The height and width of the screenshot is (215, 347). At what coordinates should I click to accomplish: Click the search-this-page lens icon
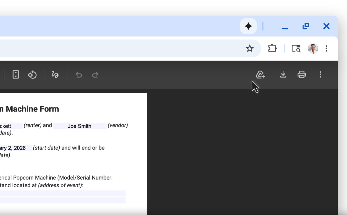point(296,48)
